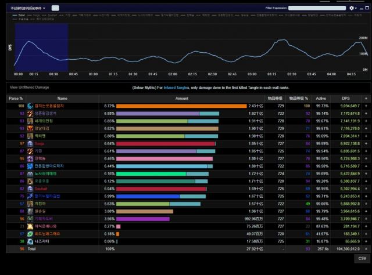
Task: Export the table with the CSV button
Action: tap(362, 258)
